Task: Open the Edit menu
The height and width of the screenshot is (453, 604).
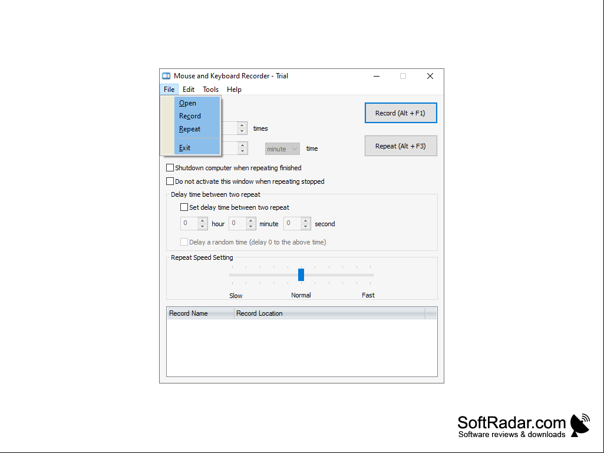Action: coord(189,90)
